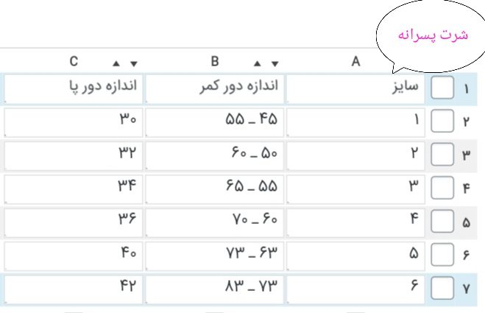This screenshot has height=313, width=485.
Task: Click the down sort arrow in column C
Action: pos(133,63)
